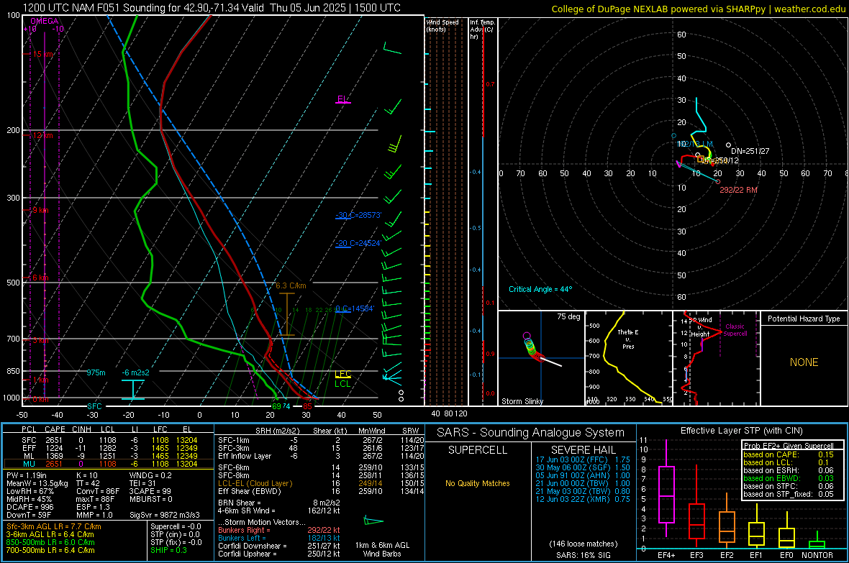The image size is (849, 563).
Task: Click the (146 loose matches) text
Action: tap(583, 544)
